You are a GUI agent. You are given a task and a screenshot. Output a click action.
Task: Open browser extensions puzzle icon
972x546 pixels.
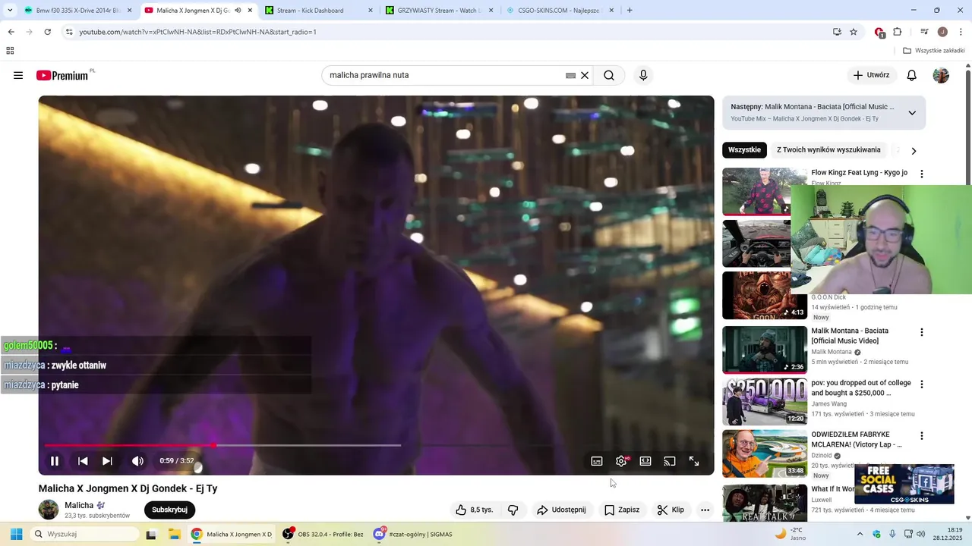tap(898, 32)
